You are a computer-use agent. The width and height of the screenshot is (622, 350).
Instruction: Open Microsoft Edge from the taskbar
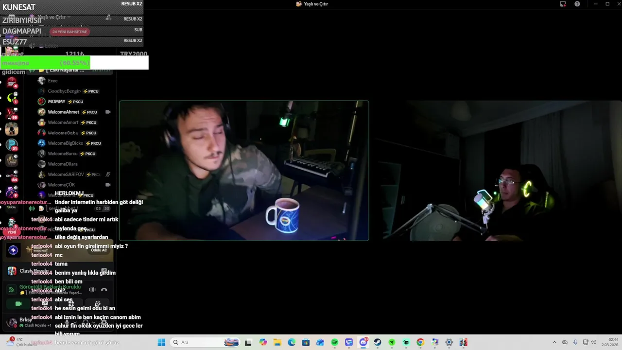pos(292,342)
